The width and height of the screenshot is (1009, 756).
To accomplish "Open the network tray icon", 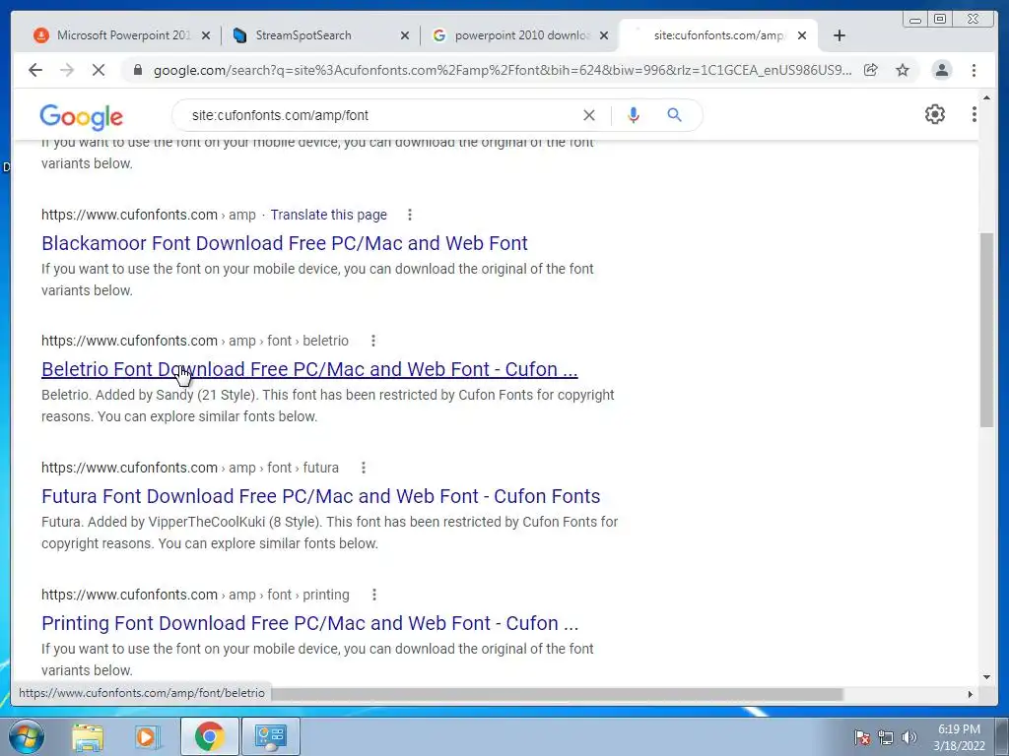I will tap(886, 737).
